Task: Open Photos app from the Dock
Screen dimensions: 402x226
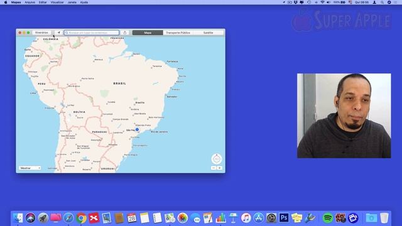Action: click(183, 218)
